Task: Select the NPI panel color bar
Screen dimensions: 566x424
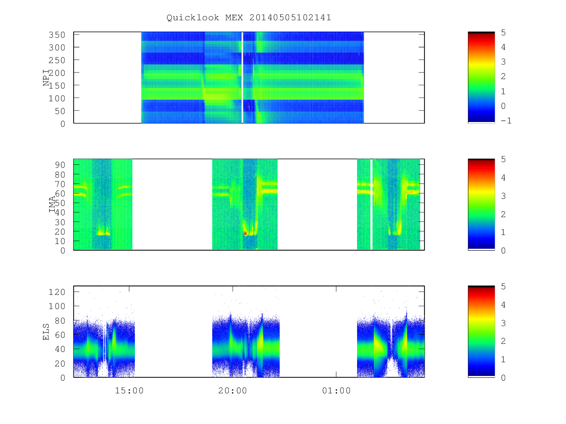Action: pyautogui.click(x=481, y=78)
